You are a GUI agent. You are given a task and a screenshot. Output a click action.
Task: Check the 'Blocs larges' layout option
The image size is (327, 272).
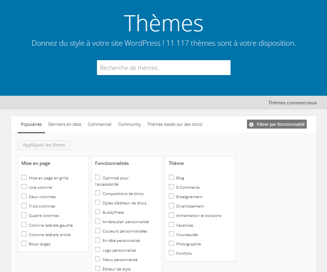click(23, 243)
